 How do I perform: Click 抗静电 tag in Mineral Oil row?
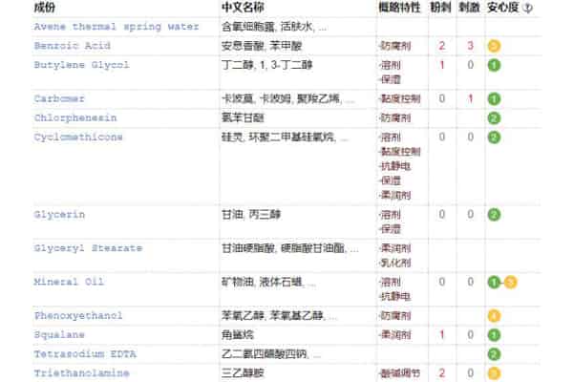(x=395, y=296)
